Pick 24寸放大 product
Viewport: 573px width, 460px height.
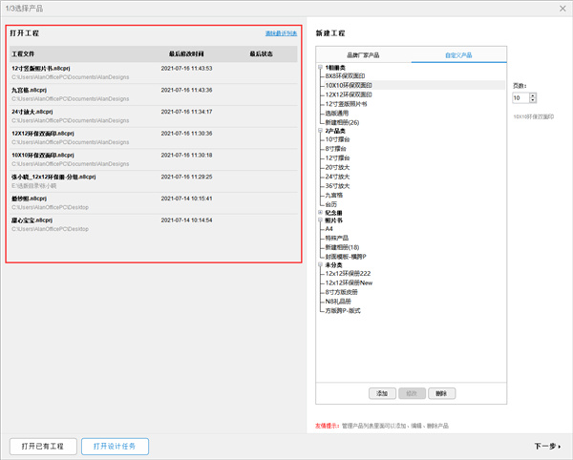[337, 177]
